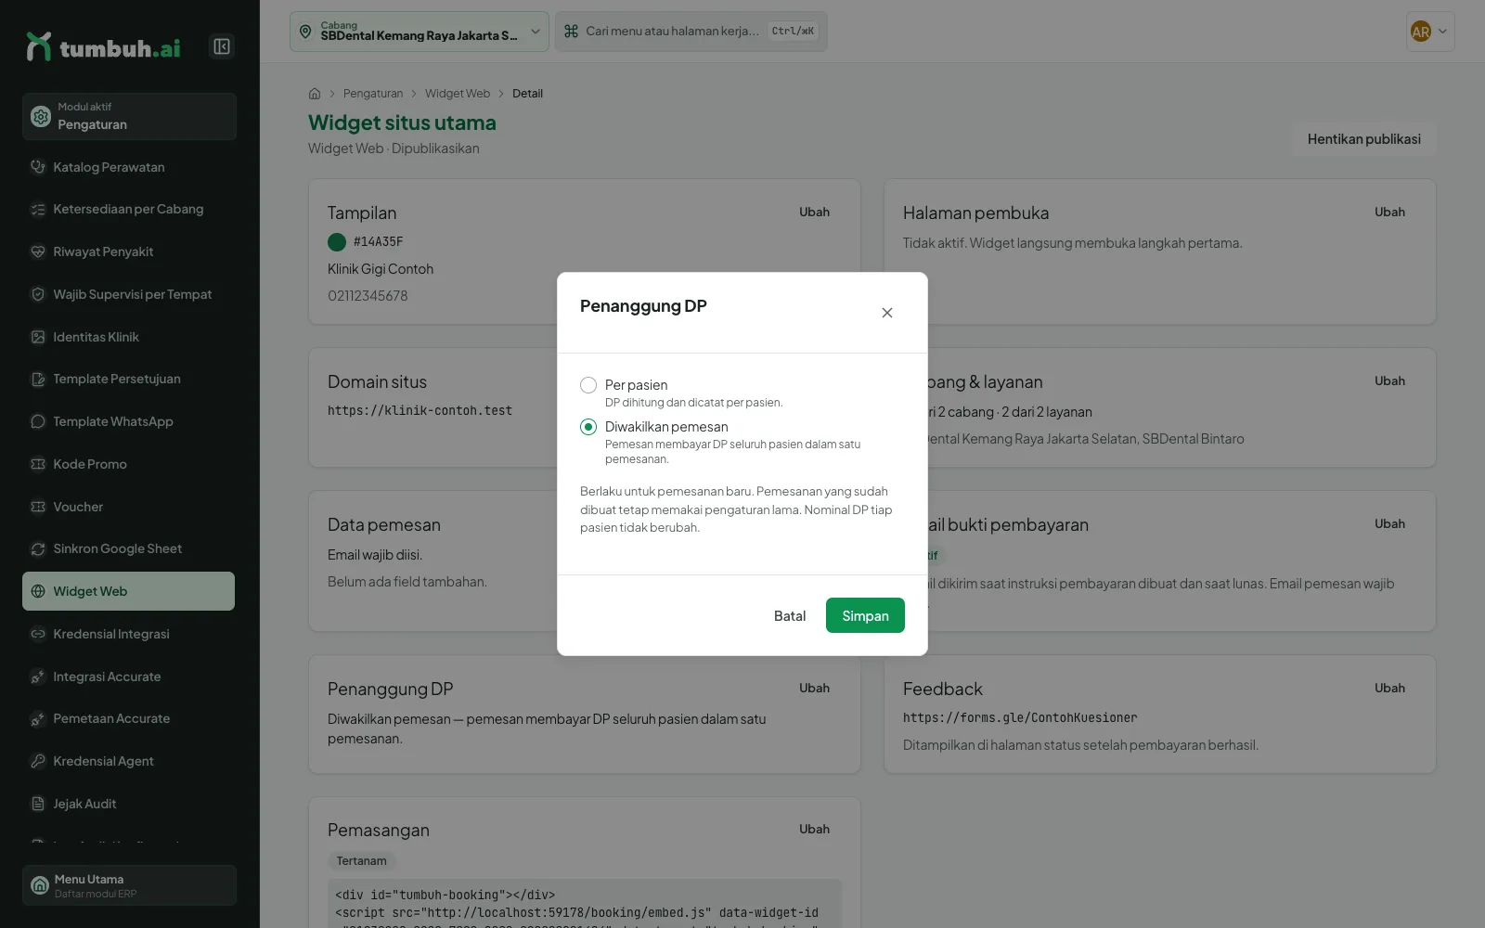Click the #14A35F green color swatch
The width and height of the screenshot is (1485, 928).
coord(337,242)
